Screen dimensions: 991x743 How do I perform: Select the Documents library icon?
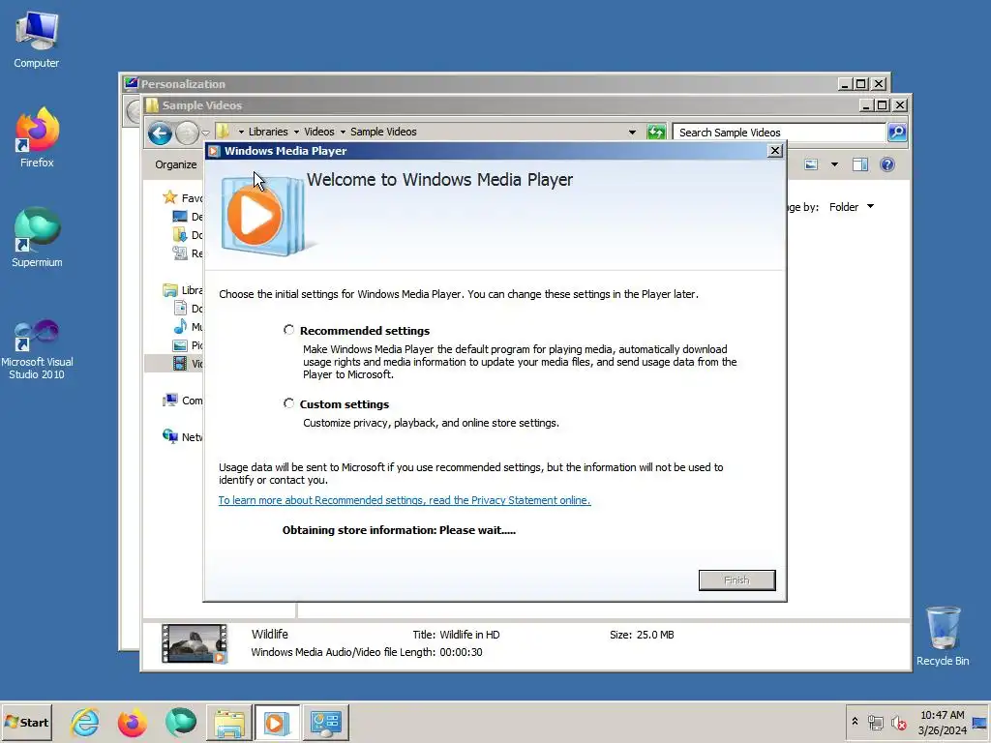coord(180,309)
